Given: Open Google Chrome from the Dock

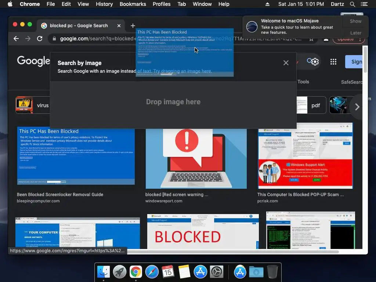Looking at the screenshot, I should pos(135,272).
